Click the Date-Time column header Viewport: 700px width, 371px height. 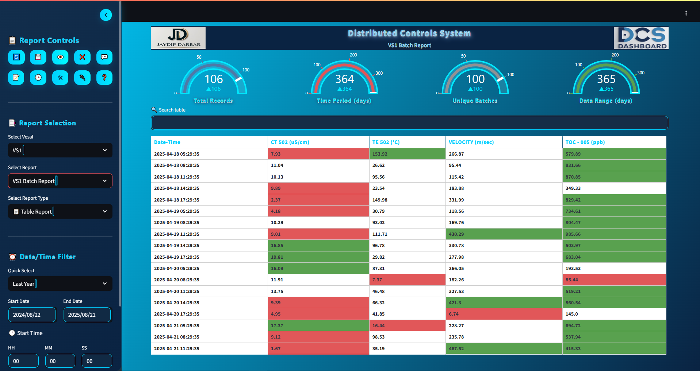(167, 142)
